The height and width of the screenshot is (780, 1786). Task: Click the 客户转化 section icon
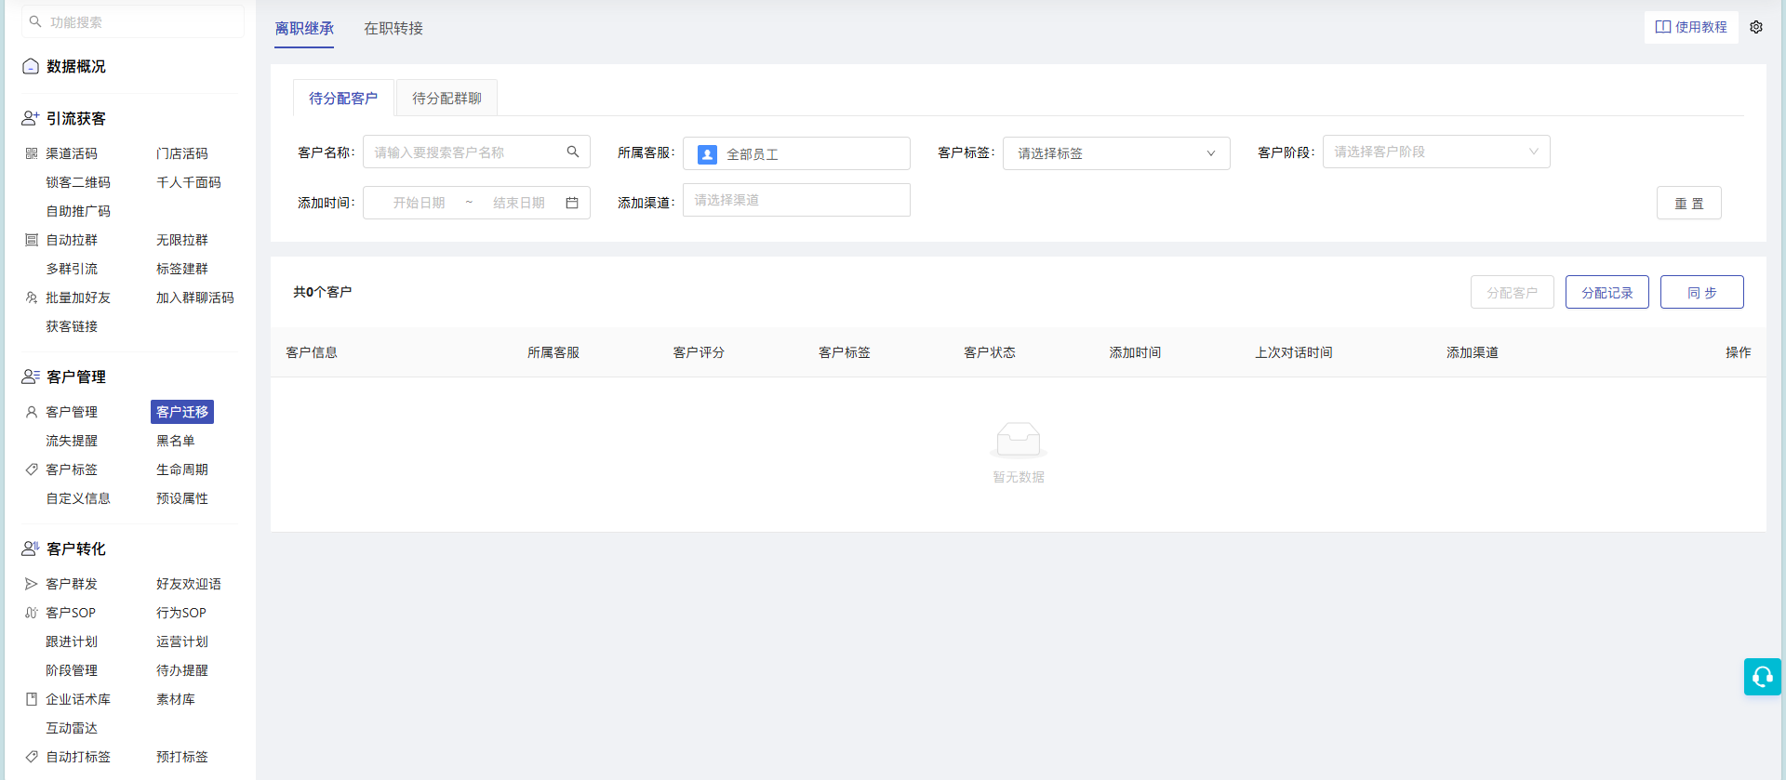31,549
